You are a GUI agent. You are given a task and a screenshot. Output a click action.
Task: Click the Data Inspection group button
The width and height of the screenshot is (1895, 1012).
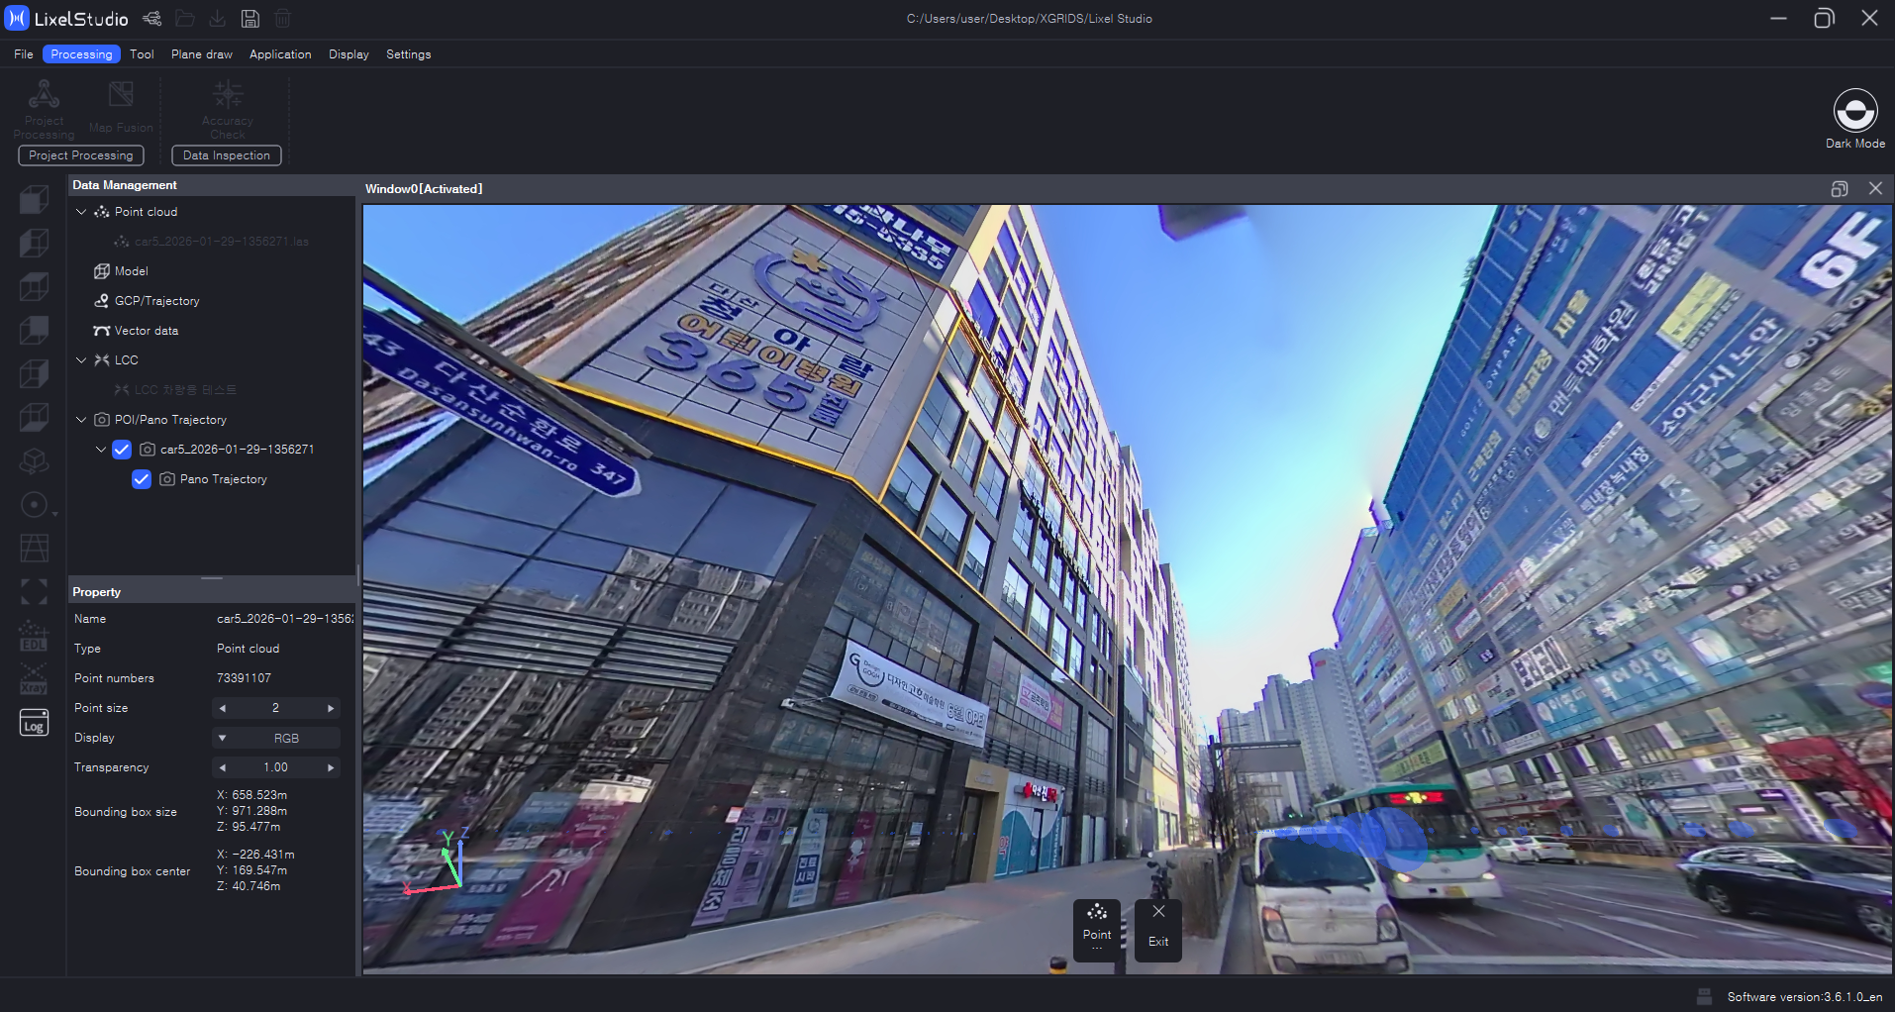227,155
